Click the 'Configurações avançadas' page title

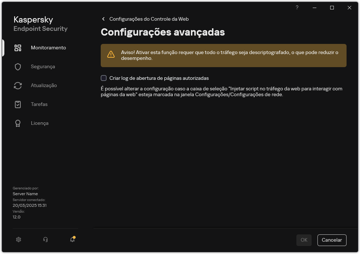(x=163, y=32)
